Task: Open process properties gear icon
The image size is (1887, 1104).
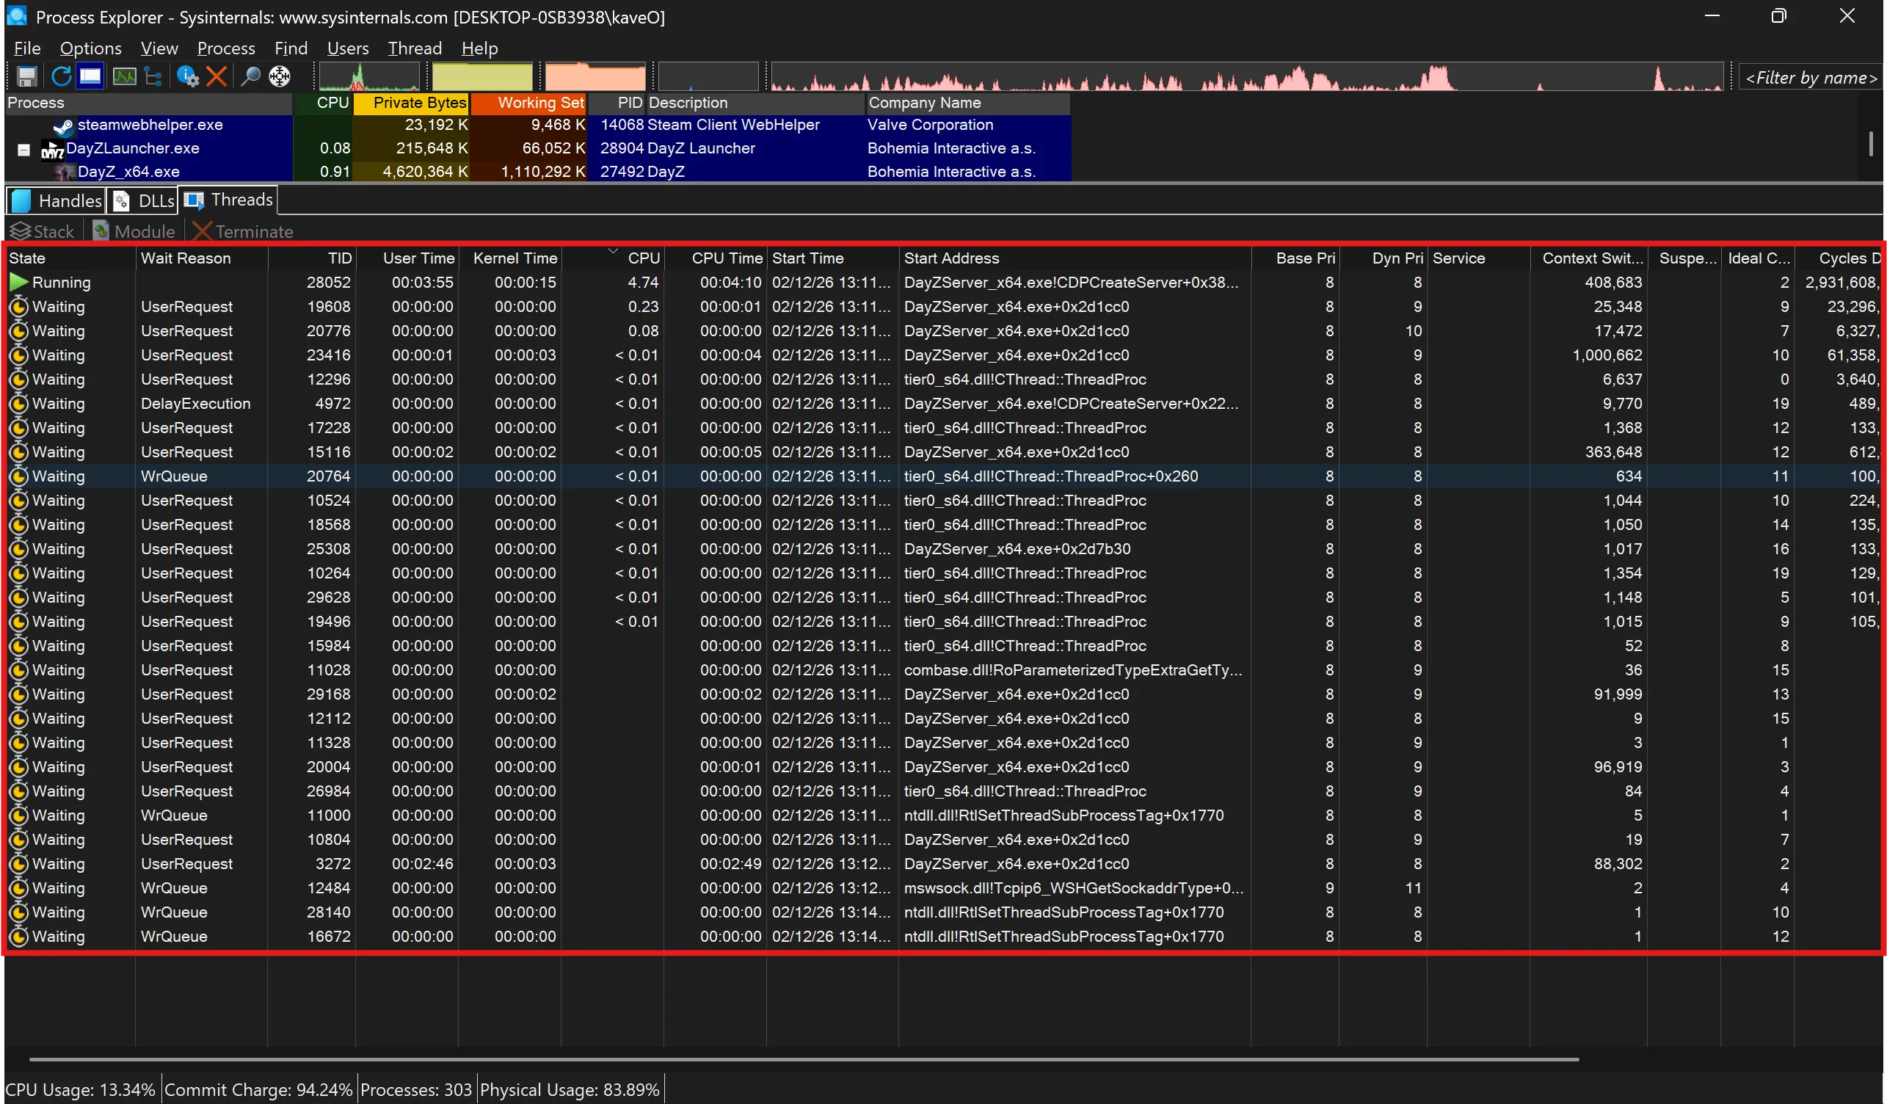Action: [x=187, y=76]
